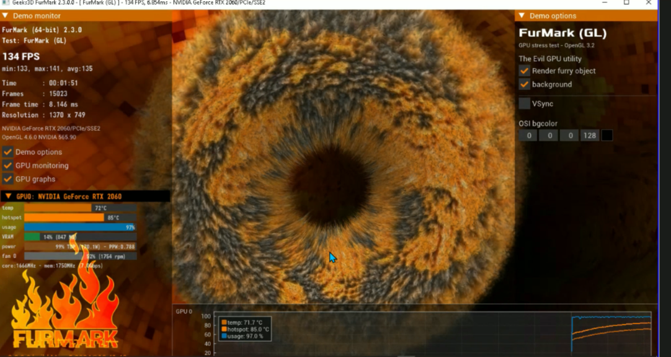Collapse the Demo monitor panel
The height and width of the screenshot is (357, 671).
tap(5, 16)
